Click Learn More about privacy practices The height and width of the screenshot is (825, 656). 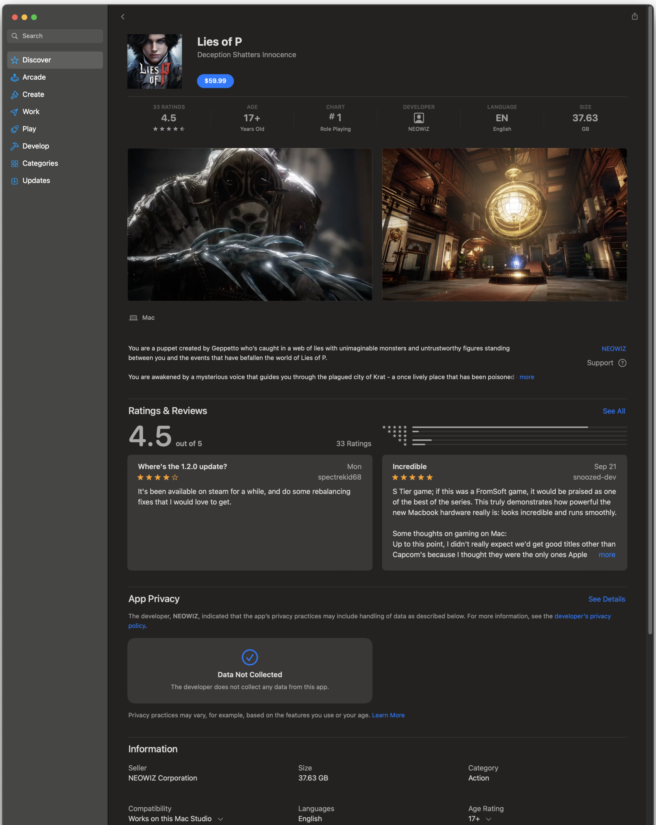pos(388,715)
